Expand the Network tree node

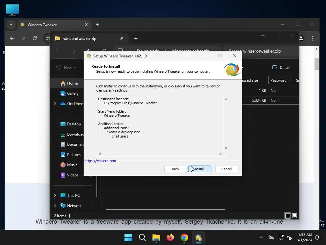(55, 206)
